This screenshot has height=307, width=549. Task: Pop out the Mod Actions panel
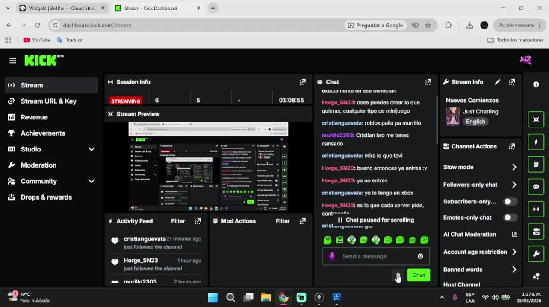(302, 221)
